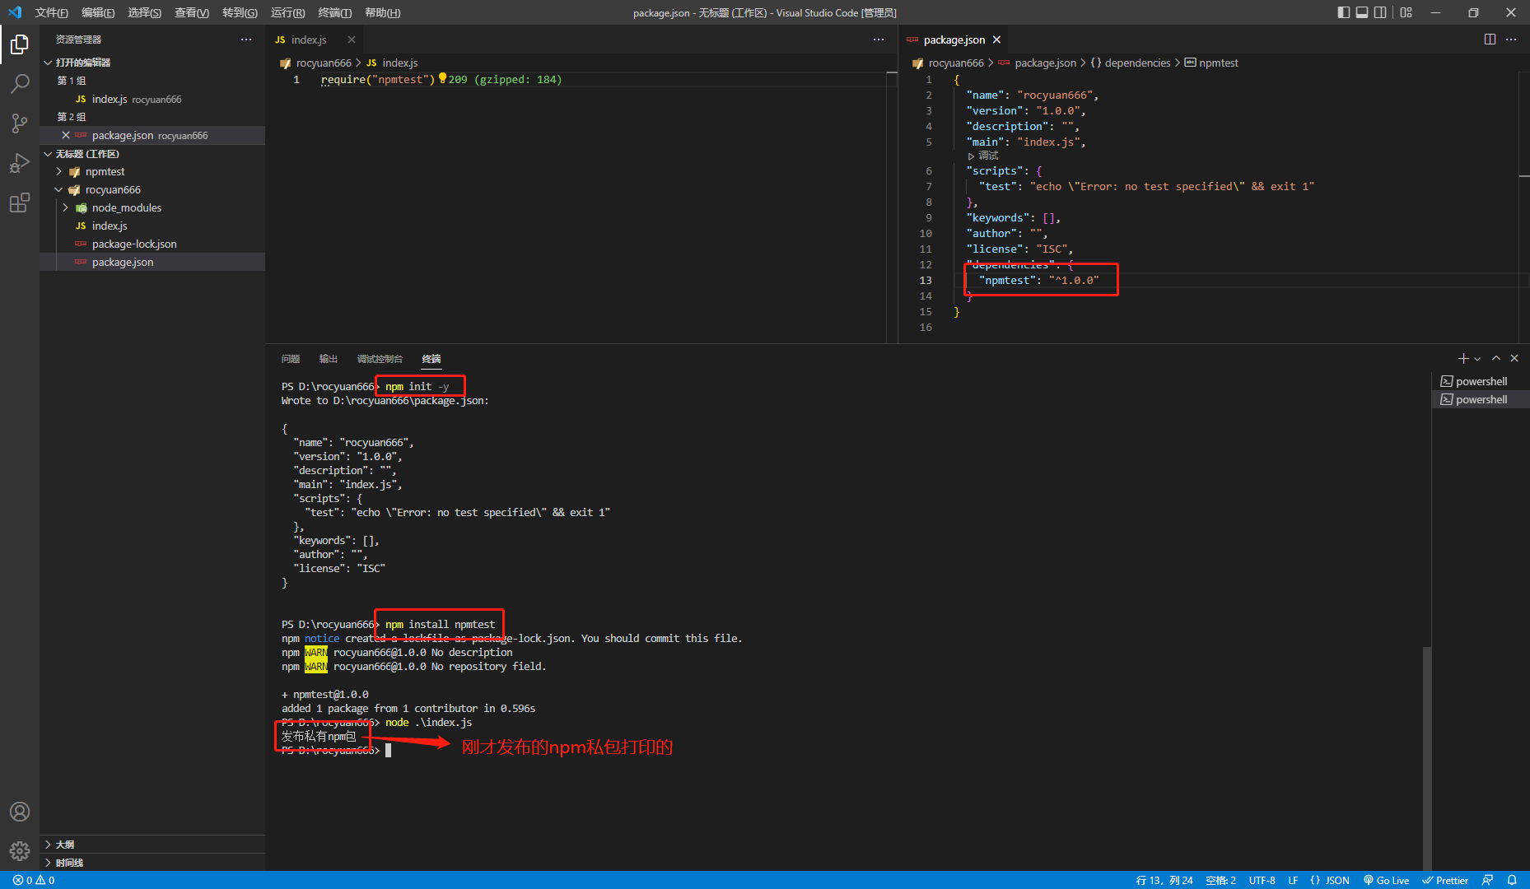
Task: Switch to the 调试控制台 panel tab
Action: click(380, 359)
